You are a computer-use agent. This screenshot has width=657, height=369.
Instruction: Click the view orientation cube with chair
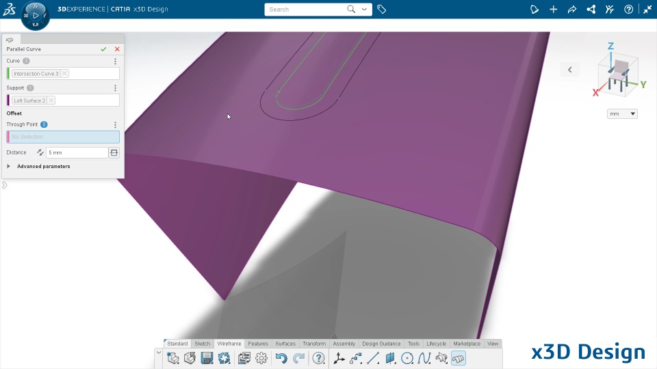point(619,75)
